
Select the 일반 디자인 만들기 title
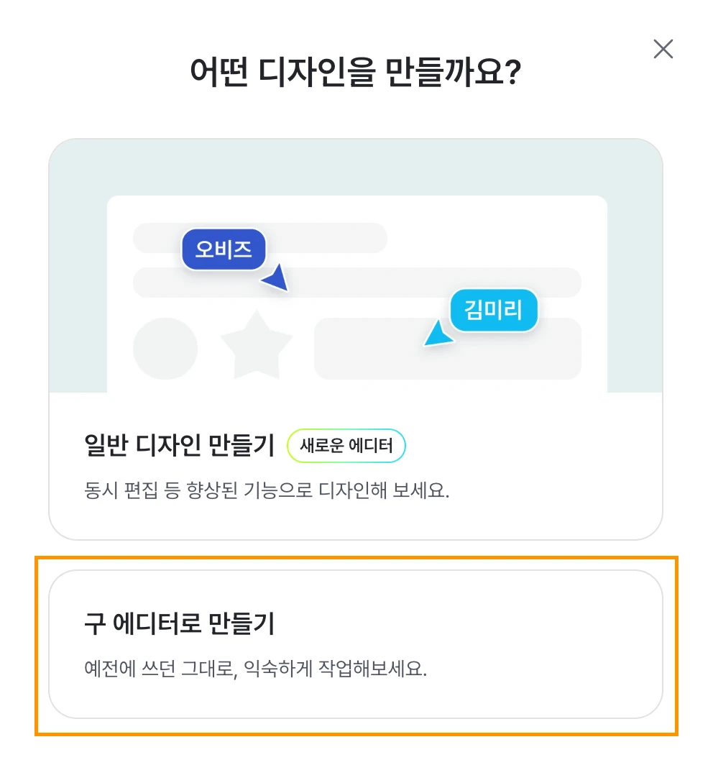[x=180, y=446]
